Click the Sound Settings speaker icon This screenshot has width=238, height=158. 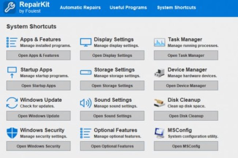[x=86, y=103]
